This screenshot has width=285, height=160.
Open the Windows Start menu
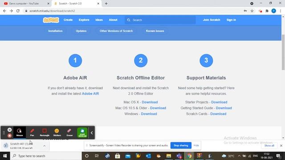5,156
